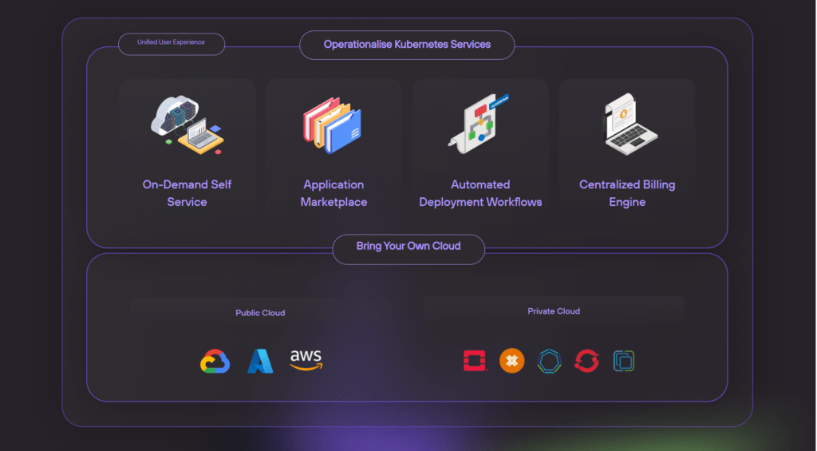Click the overlapping squares VMware logo
The width and height of the screenshot is (817, 451).
[624, 362]
